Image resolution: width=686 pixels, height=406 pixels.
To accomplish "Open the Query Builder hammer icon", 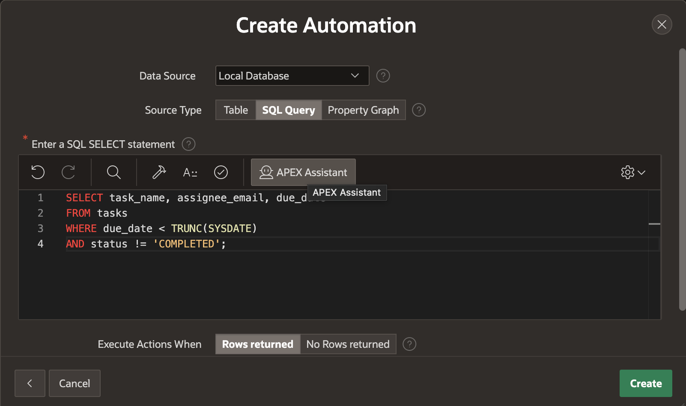I will pos(159,172).
